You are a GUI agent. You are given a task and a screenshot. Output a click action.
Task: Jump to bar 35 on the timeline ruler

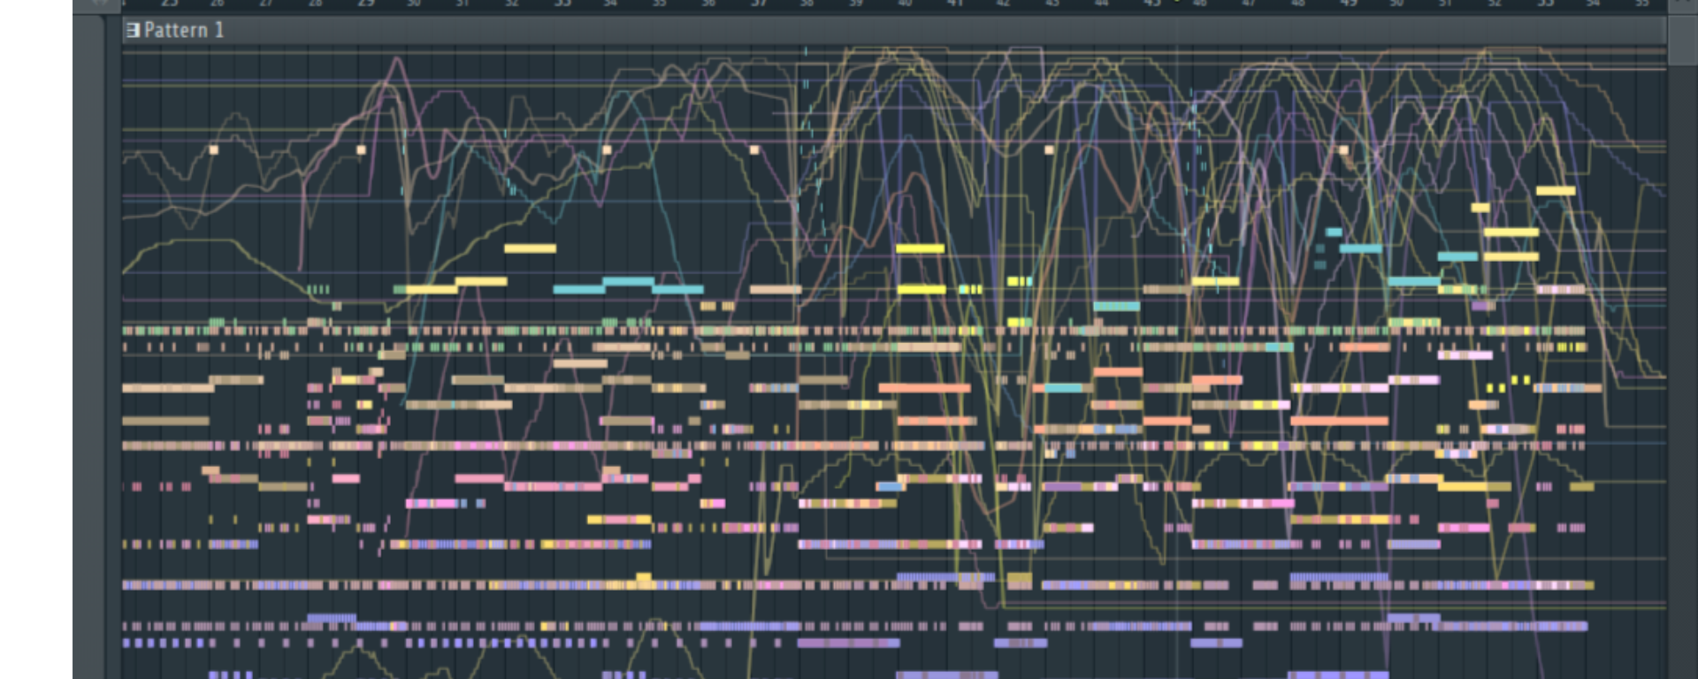pos(659,4)
